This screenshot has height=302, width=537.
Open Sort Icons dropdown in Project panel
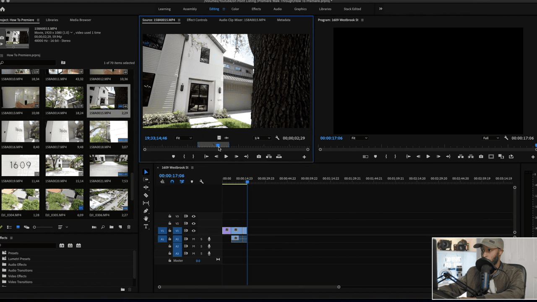tap(63, 227)
